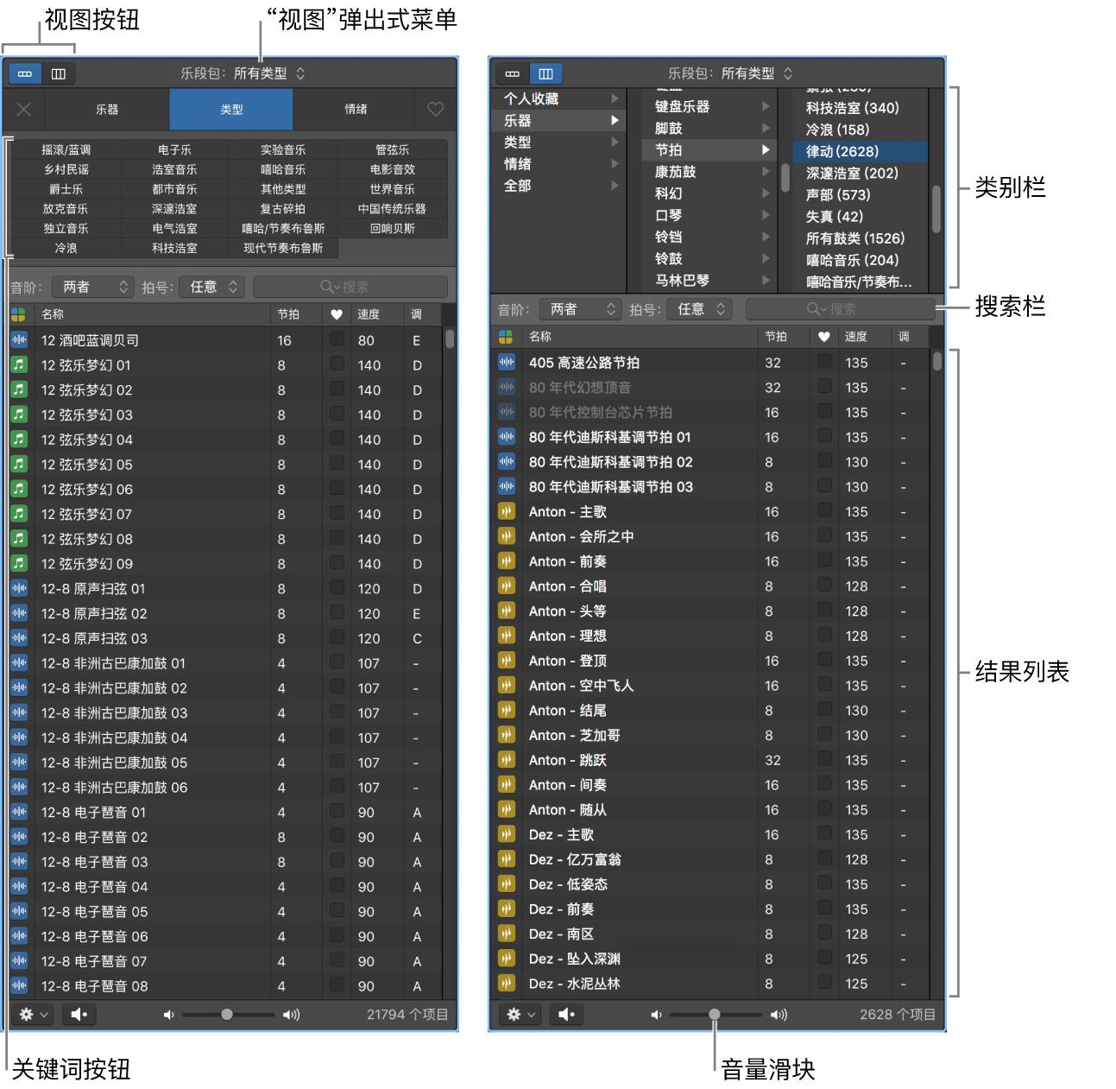Click the colored grid icon in the results header

pos(19,314)
